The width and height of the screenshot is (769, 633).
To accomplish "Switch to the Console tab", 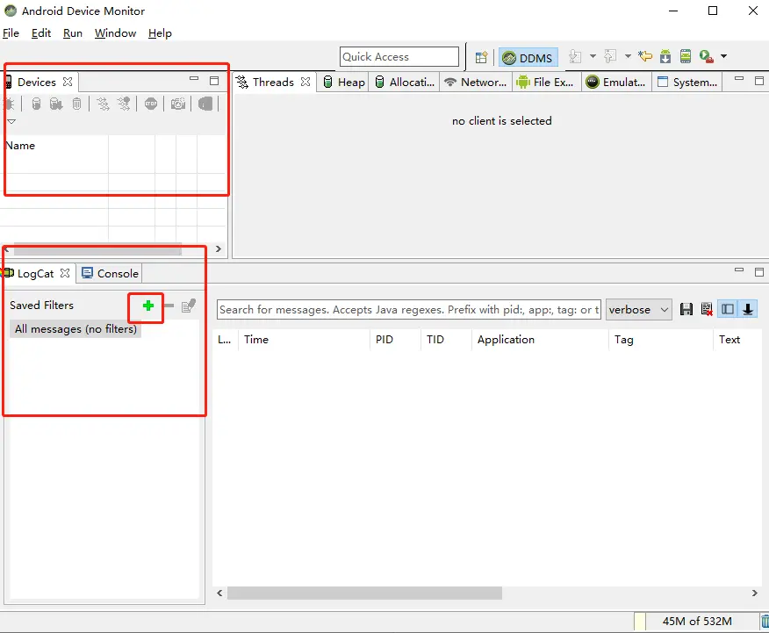I will click(x=111, y=273).
